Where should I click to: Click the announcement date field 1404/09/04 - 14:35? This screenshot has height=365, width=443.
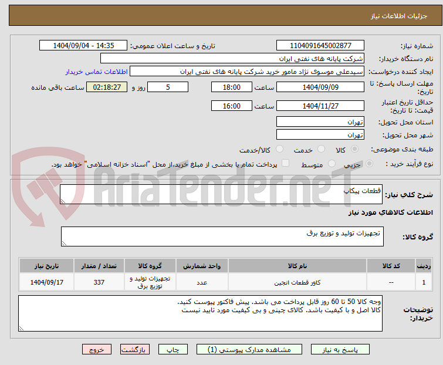click(83, 46)
